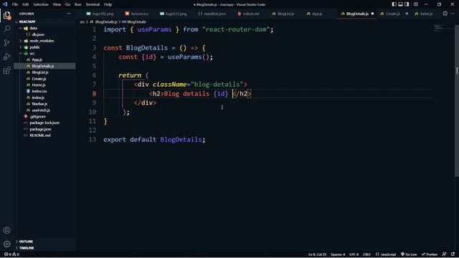Click UTF-8 encoding selector

[x=354, y=254]
